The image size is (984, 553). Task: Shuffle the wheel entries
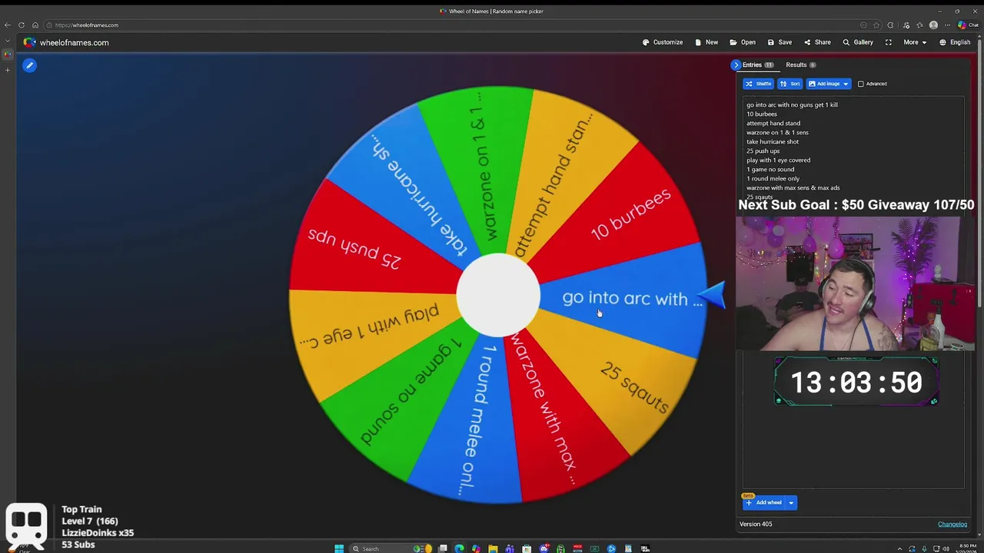(x=758, y=84)
